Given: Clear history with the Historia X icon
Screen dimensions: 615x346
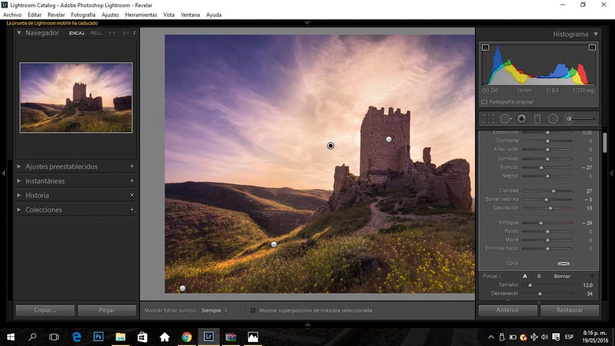Looking at the screenshot, I should [132, 195].
